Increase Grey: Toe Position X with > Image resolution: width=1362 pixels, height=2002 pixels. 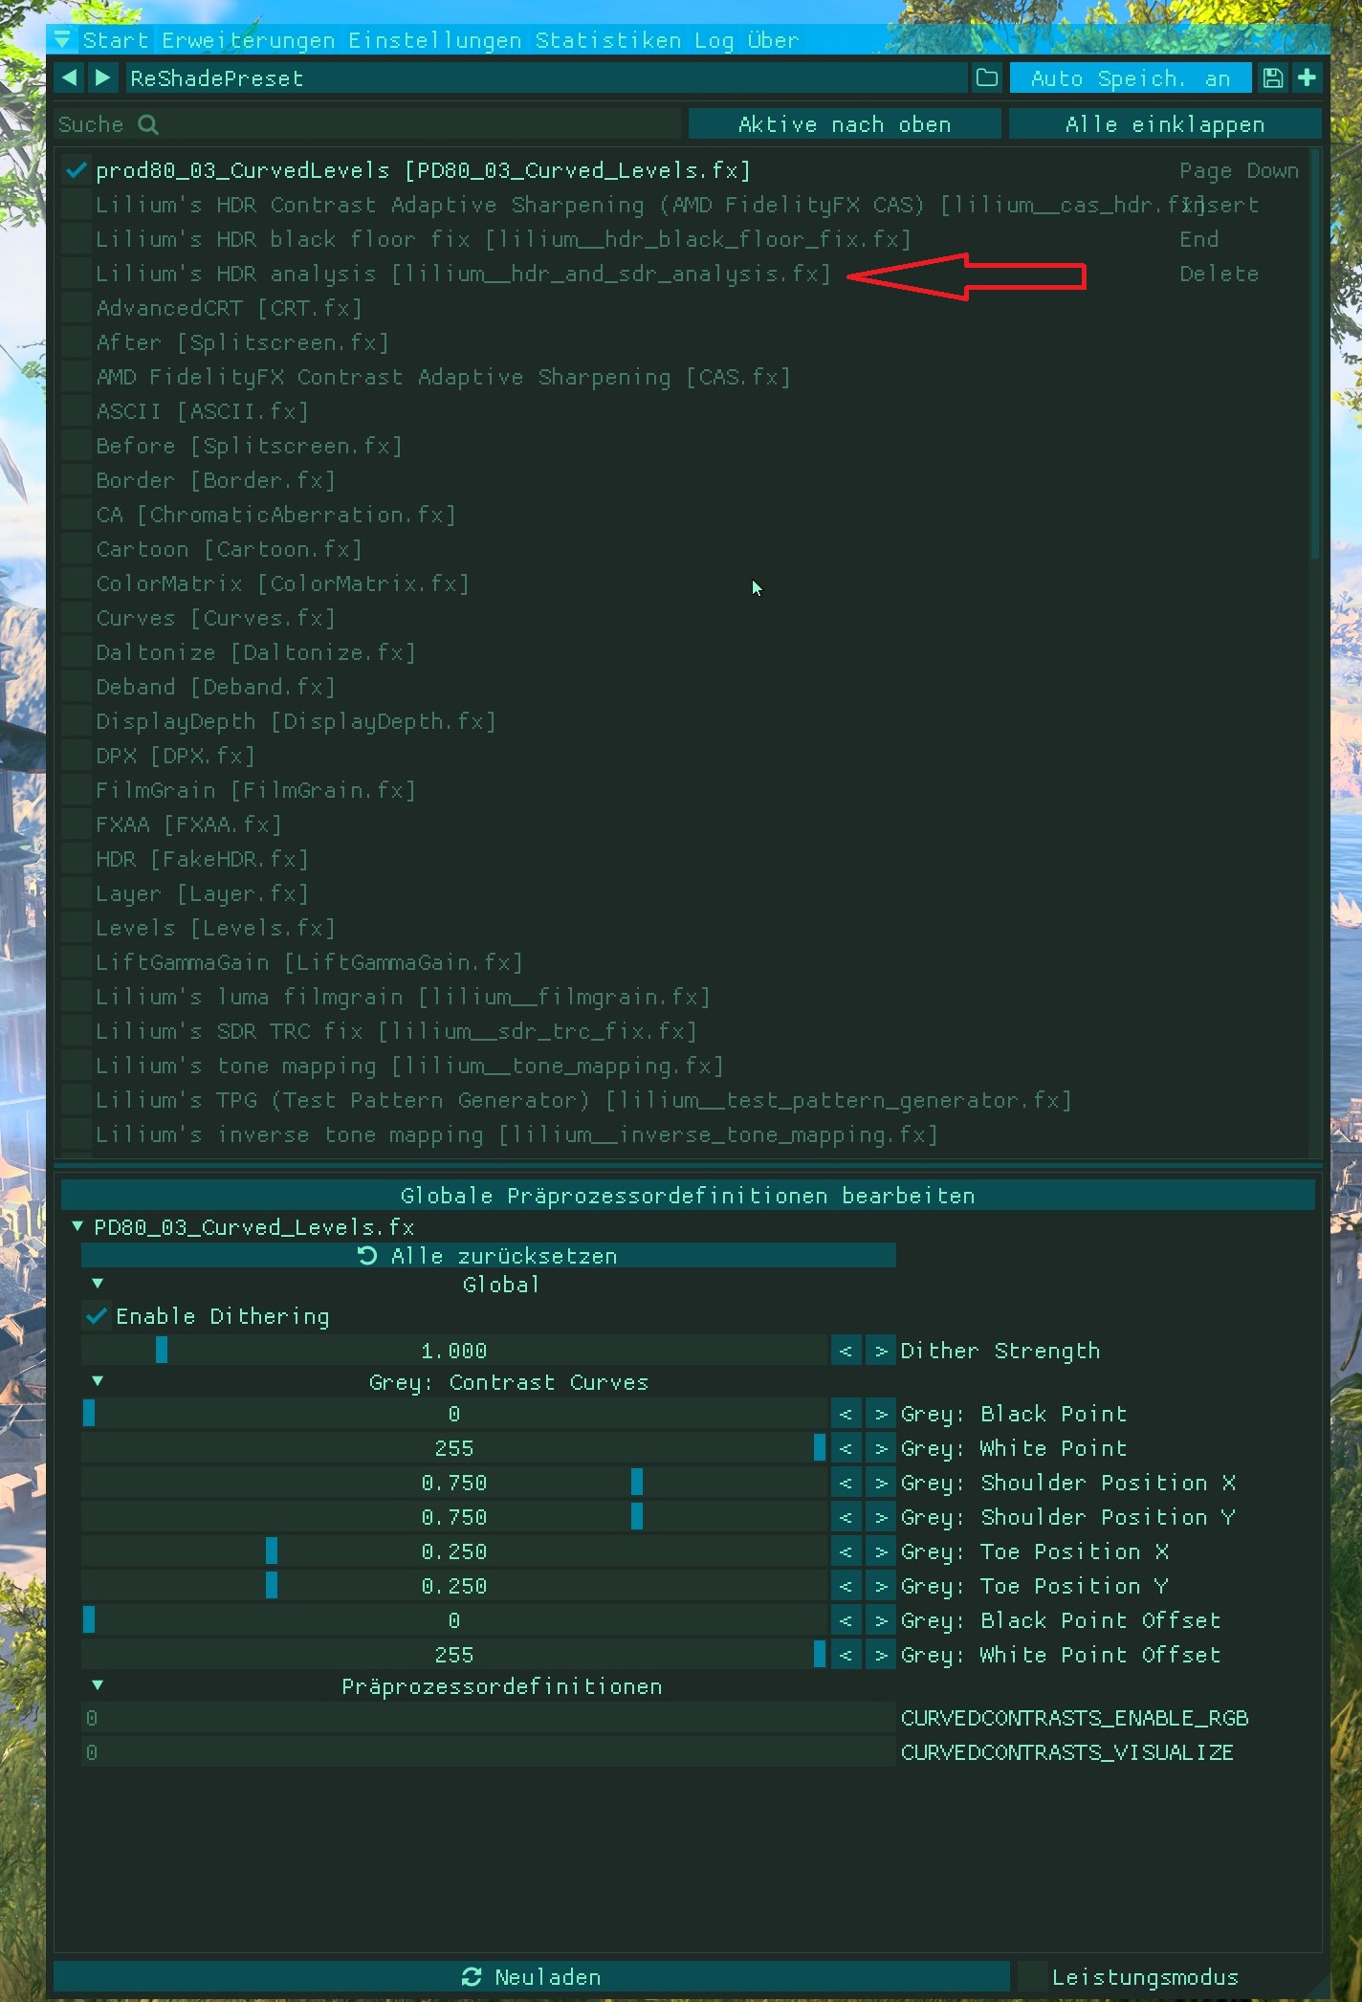[x=881, y=1551]
